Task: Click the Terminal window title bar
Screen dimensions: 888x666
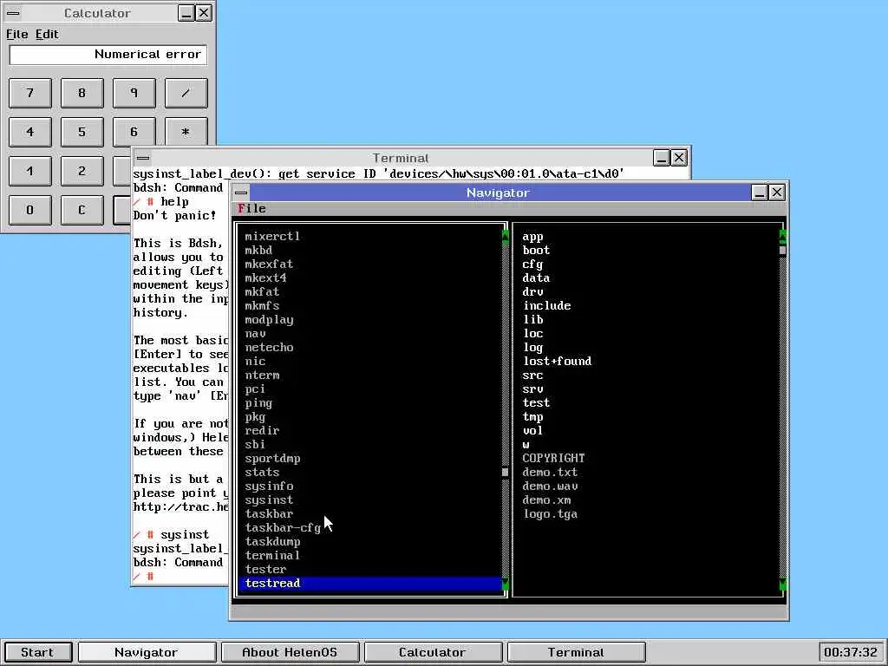Action: [x=401, y=158]
